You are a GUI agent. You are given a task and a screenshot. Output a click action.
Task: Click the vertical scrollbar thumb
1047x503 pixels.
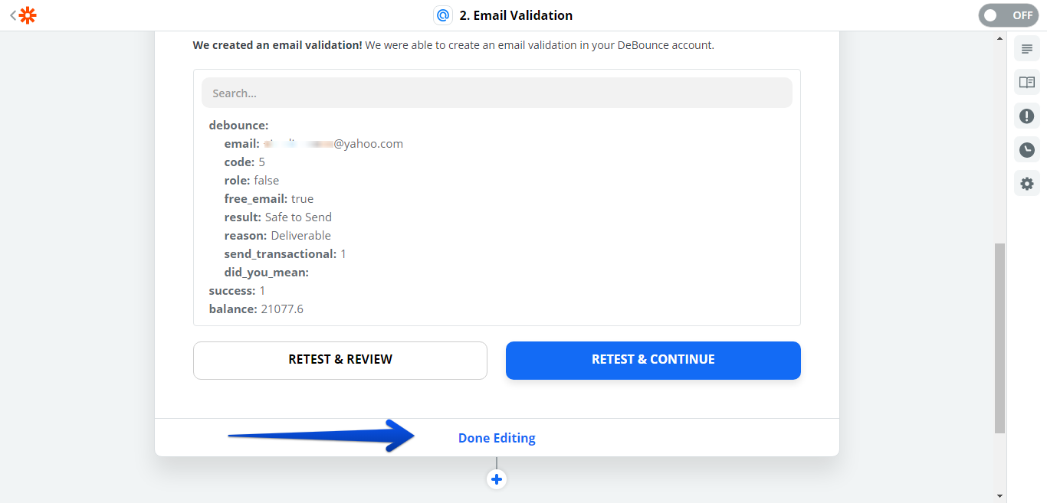tap(999, 337)
